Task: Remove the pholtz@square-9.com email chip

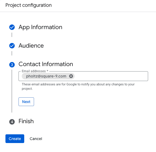Action: [71, 76]
